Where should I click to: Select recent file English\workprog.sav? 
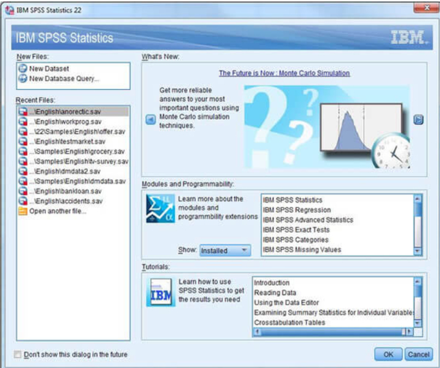point(74,122)
